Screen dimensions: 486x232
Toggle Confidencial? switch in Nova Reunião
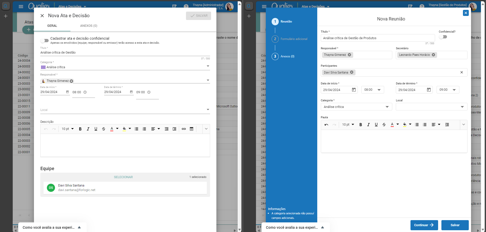point(443,37)
